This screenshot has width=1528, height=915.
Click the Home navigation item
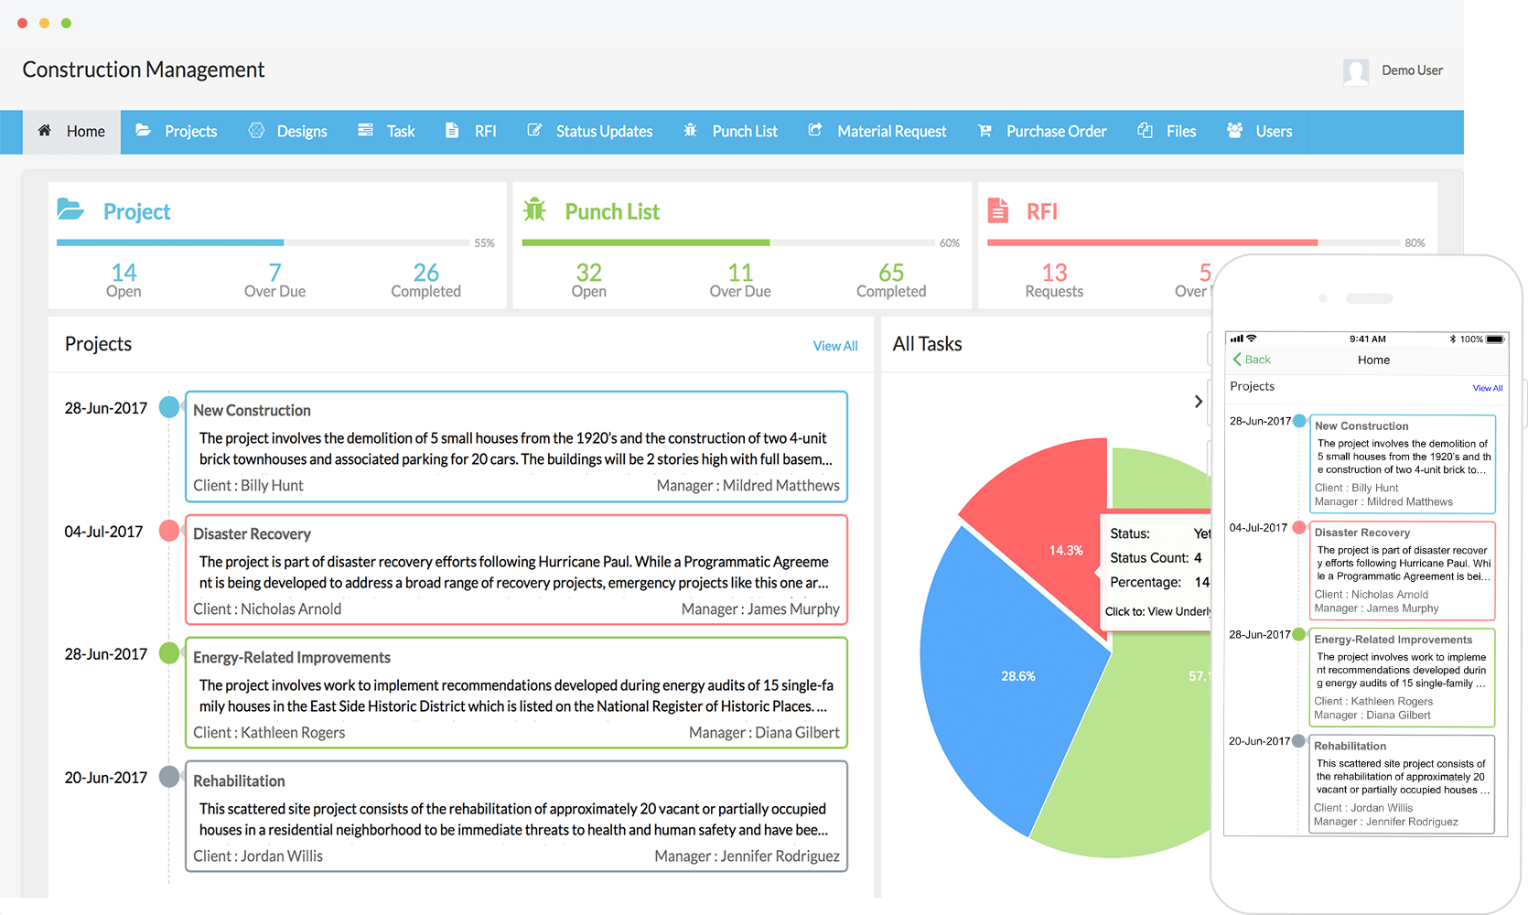coord(71,131)
